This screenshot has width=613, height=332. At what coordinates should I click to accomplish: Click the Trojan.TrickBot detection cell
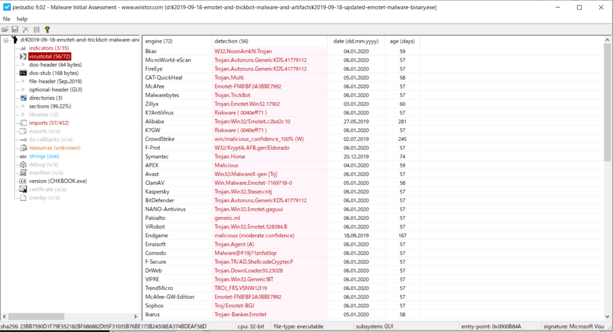232,95
